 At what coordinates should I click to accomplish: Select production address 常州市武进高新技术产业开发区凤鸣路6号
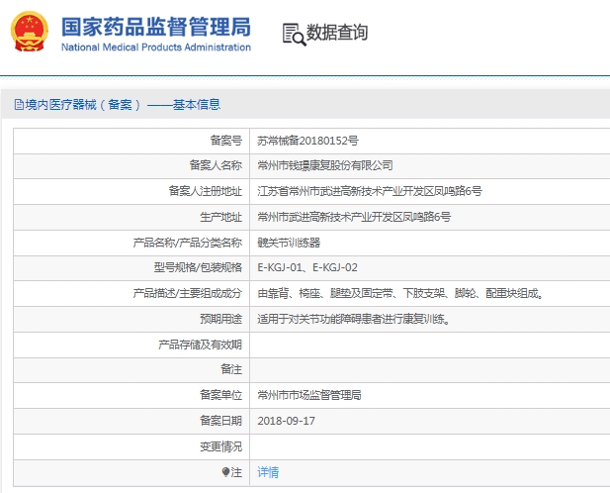354,217
